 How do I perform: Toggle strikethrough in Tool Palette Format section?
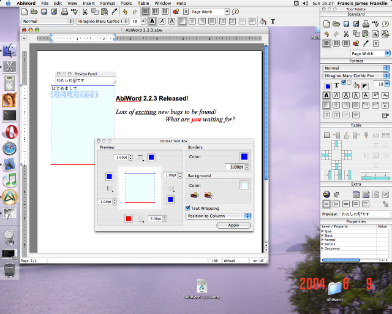pyautogui.click(x=366, y=96)
